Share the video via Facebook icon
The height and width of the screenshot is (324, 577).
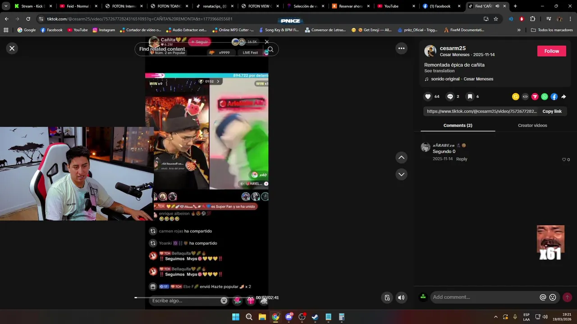(x=554, y=97)
